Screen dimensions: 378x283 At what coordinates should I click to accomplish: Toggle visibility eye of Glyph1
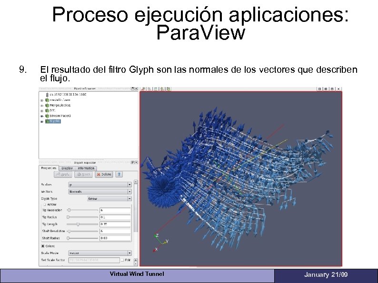coord(42,122)
